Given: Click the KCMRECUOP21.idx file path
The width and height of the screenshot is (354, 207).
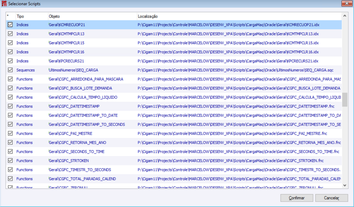Looking at the screenshot, I should [x=228, y=25].
